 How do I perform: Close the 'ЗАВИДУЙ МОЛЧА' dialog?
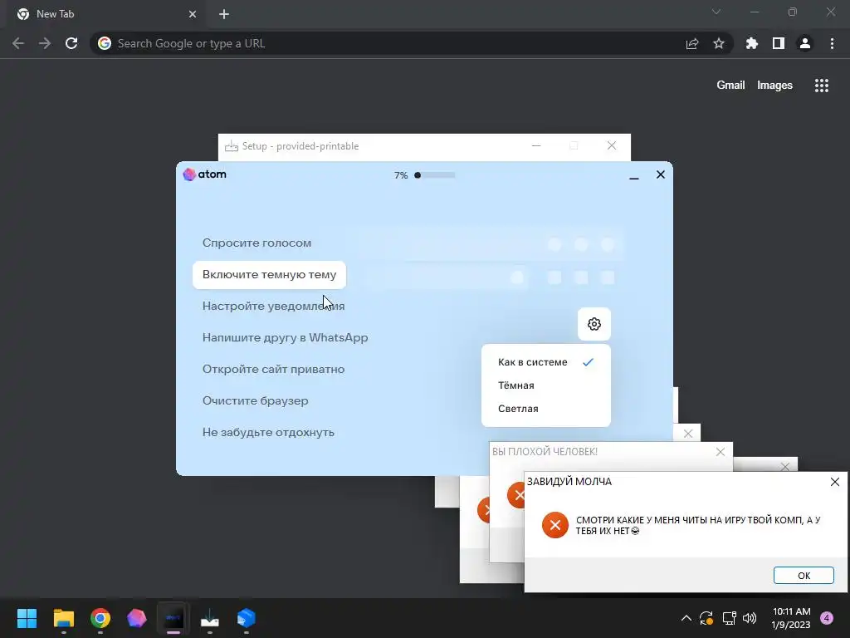(835, 482)
